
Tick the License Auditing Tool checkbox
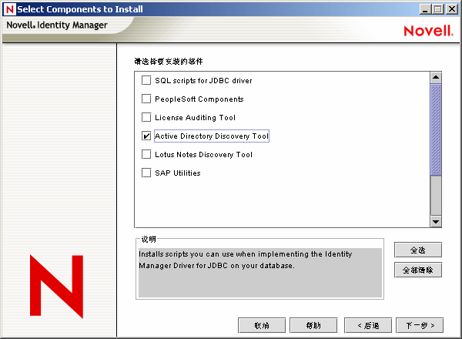146,117
